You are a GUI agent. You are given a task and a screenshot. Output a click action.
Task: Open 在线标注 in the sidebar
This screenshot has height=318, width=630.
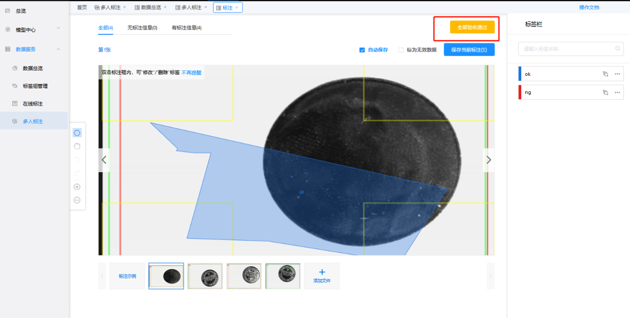tap(33, 103)
